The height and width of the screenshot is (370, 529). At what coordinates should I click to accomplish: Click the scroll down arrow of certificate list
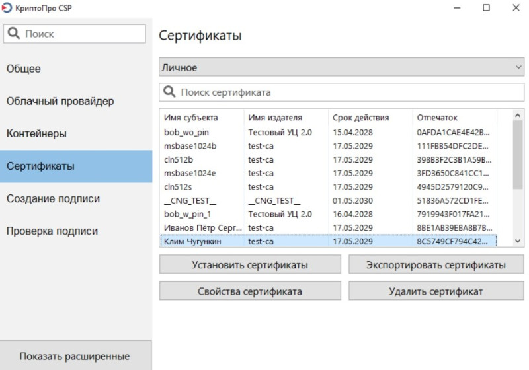(518, 240)
